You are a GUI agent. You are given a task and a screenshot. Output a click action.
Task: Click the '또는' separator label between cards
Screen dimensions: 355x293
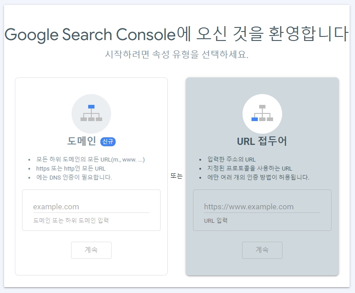point(176,176)
